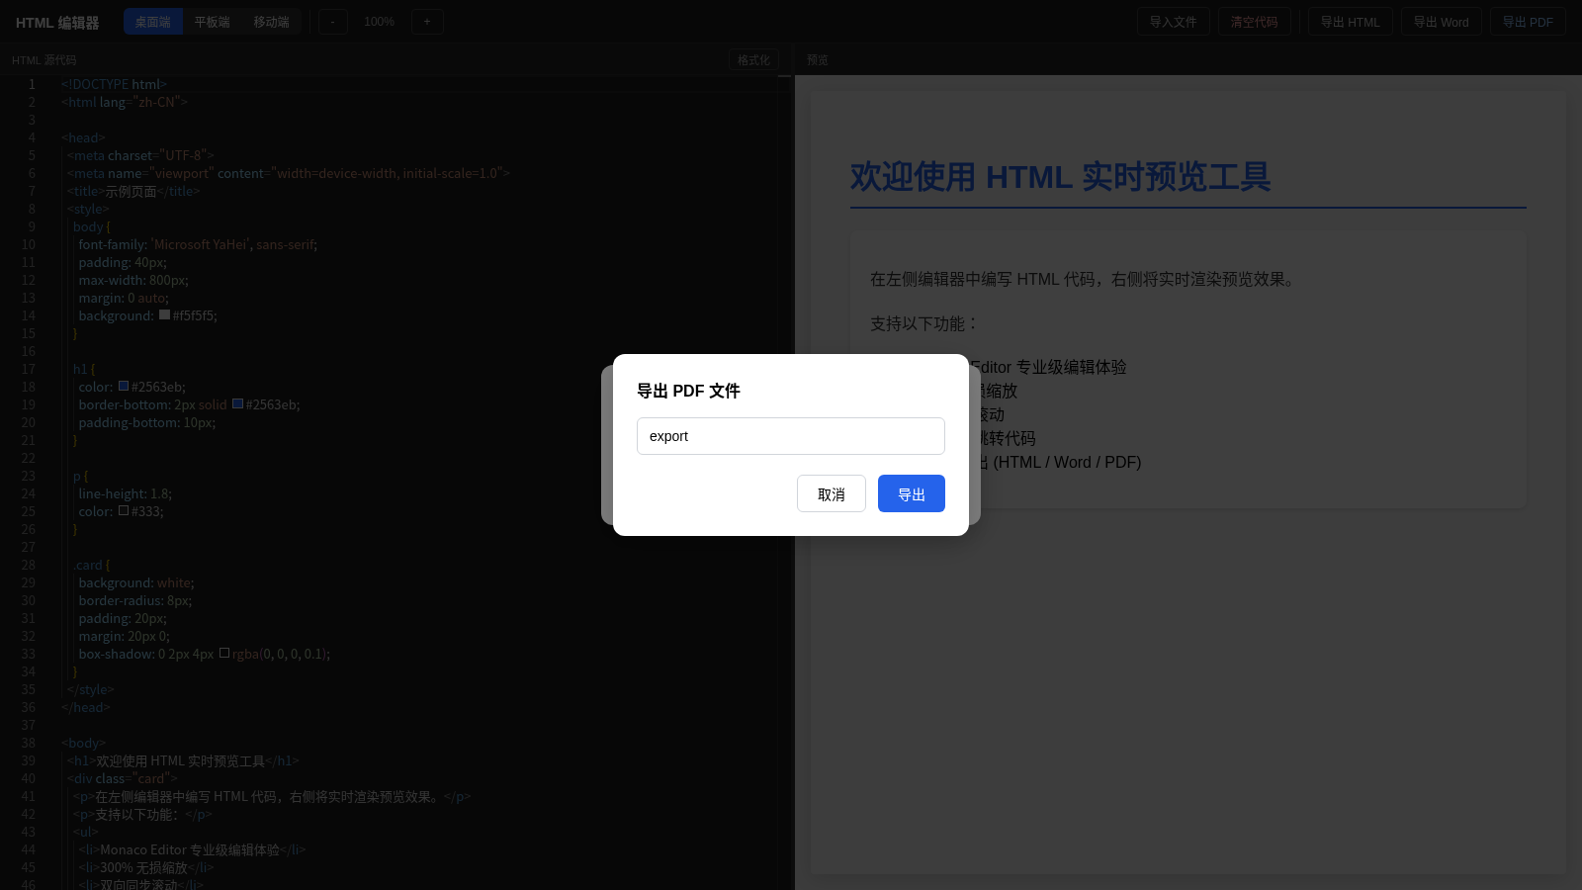Click the (HTML / Word / PDF) preview list item

click(x=1067, y=462)
